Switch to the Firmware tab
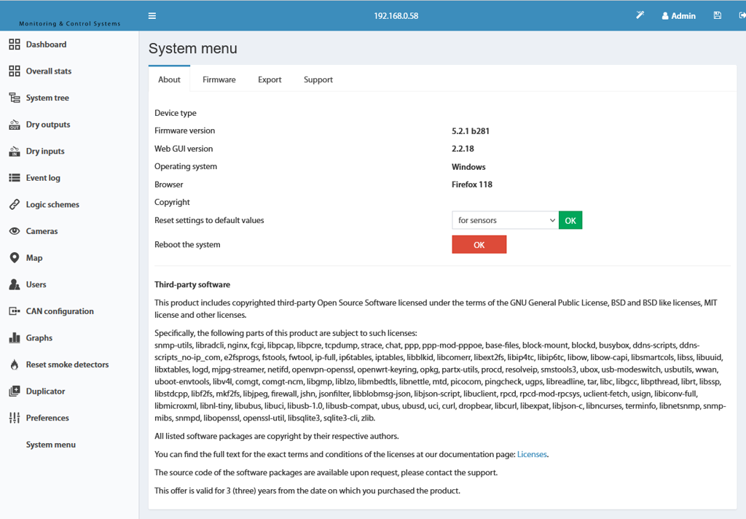This screenshot has width=746, height=519. (x=219, y=79)
